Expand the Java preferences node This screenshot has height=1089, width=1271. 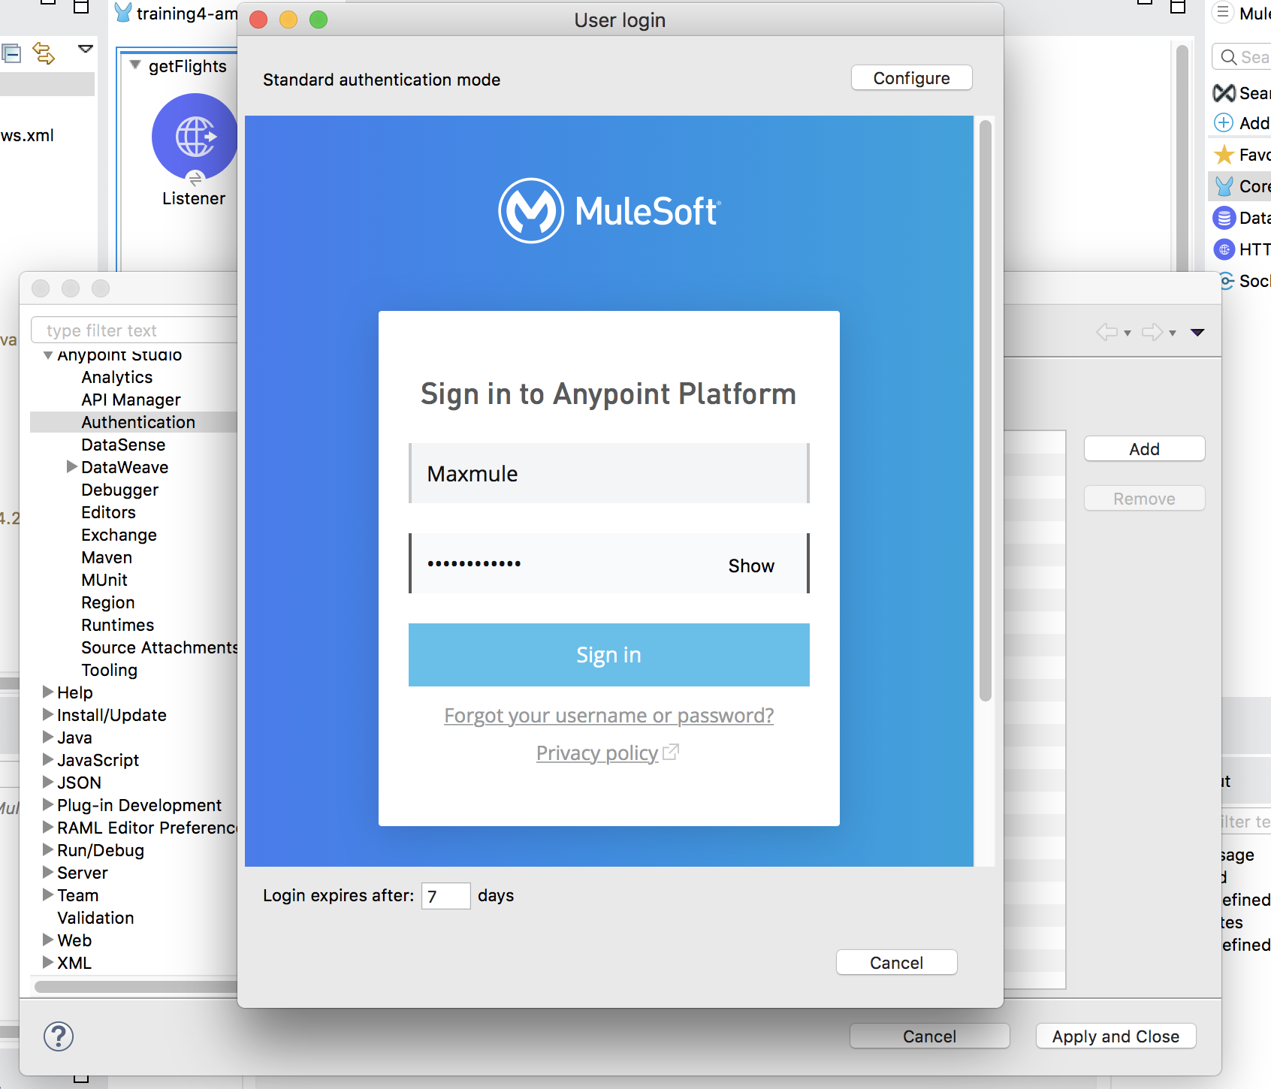tap(48, 737)
